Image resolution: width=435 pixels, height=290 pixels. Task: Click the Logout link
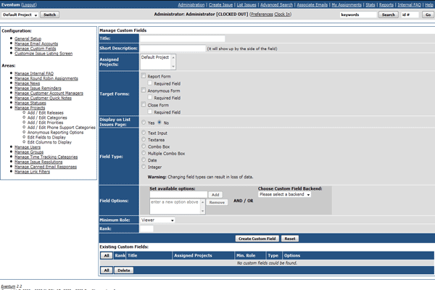point(29,5)
